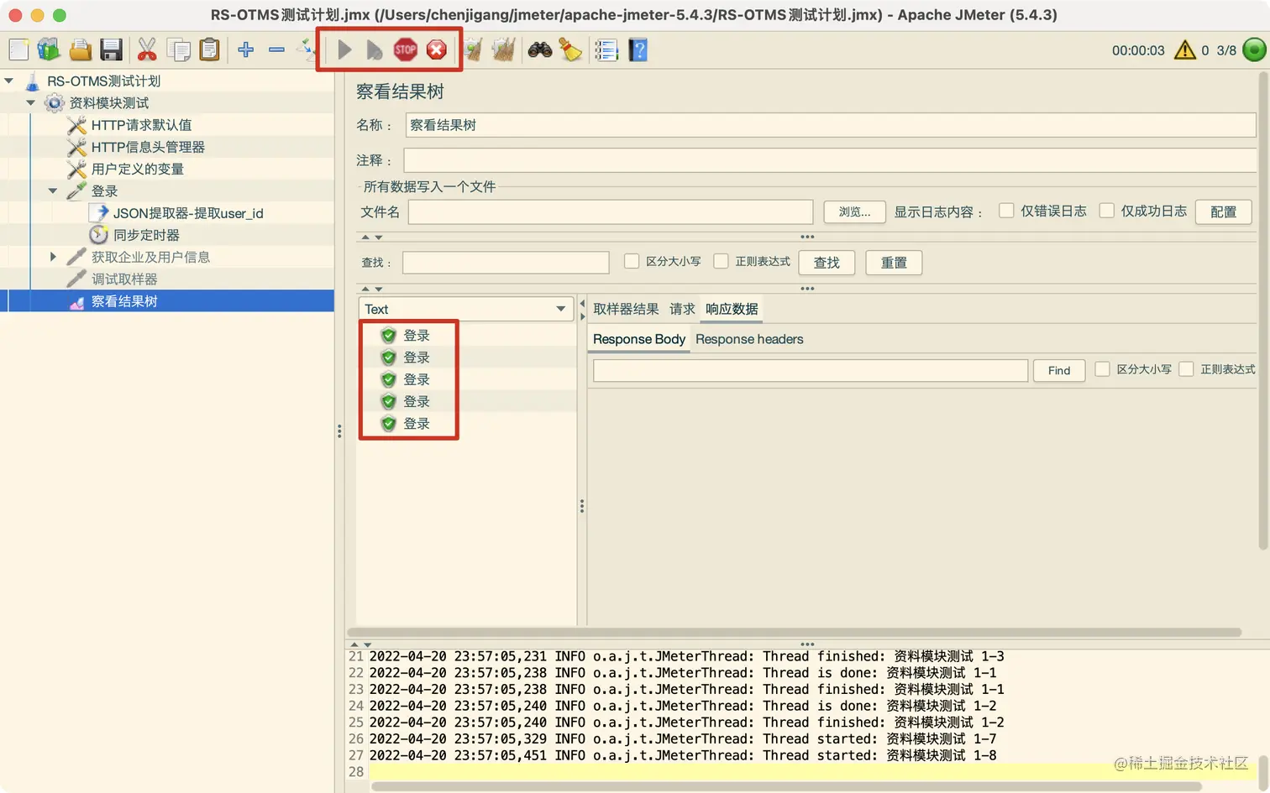Screen dimensions: 1270x793
Task: Save the test plan with floppy icon
Action: tap(111, 50)
